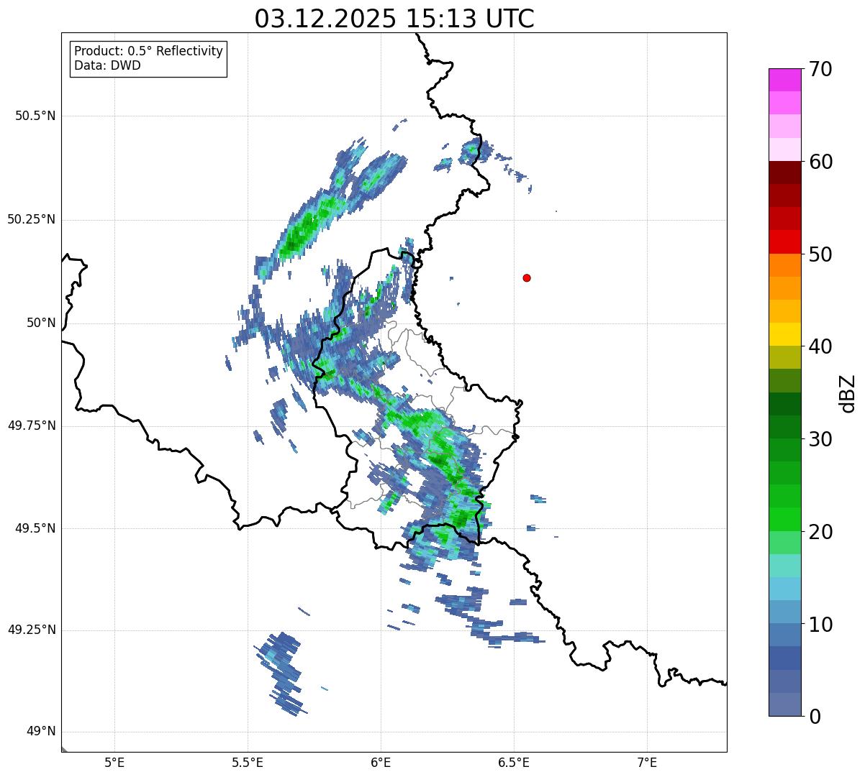This screenshot has height=777, width=865.
Task: Click the "5.5°E" longitude label
Action: (248, 762)
